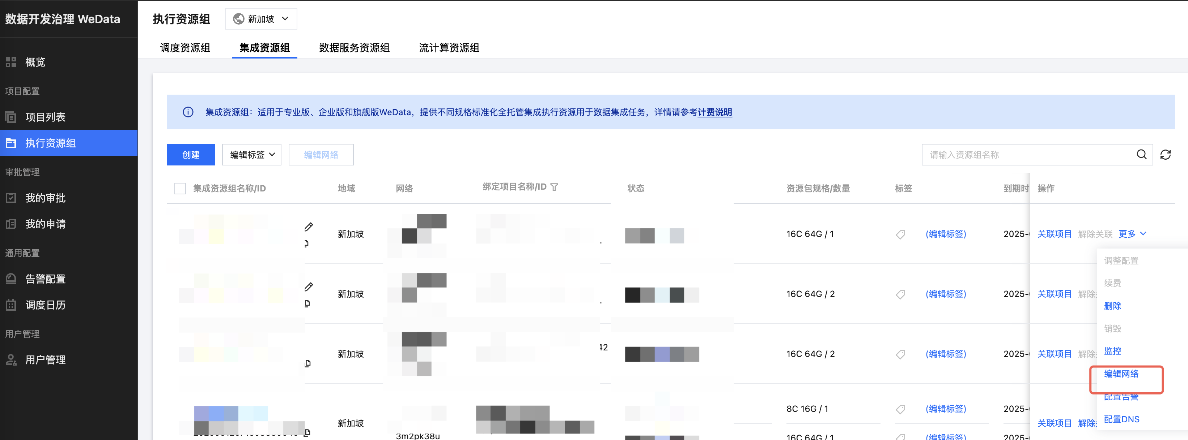Click tag icon in 8C 16G / 1 row

[x=900, y=409]
